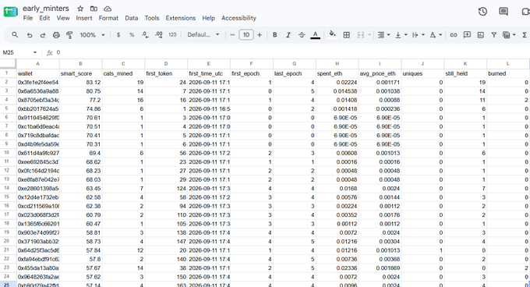
Task: Open the Data menu
Action: pyautogui.click(x=131, y=18)
